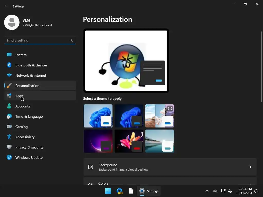Click the Accounts person icon
Screen dimensions: 263x197
(9, 106)
